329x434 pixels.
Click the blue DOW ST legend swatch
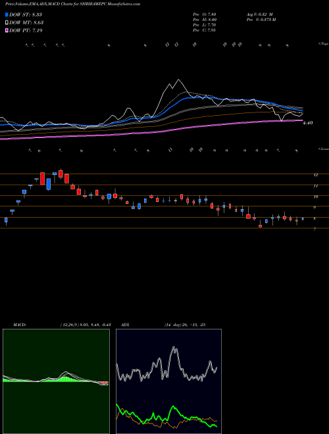7,14
